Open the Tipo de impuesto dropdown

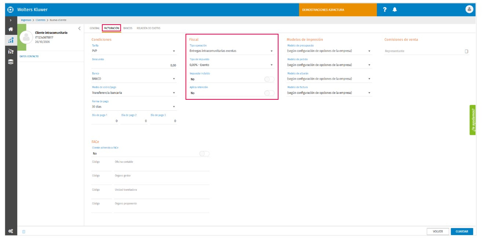232,65
